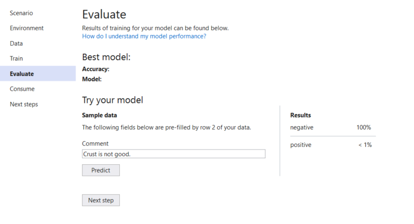
Task: Run prediction with the Predict button
Action: point(101,170)
